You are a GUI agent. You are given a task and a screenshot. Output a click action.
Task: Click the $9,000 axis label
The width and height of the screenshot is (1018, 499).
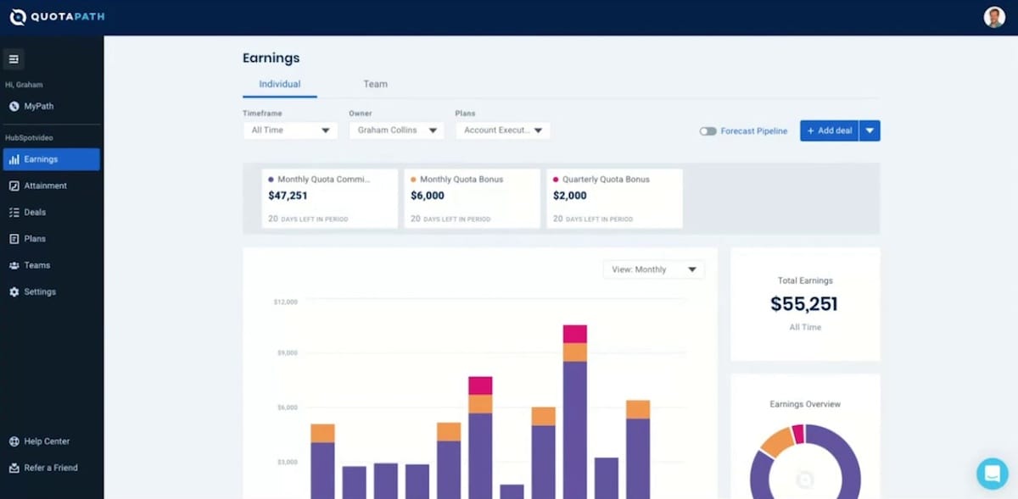[x=287, y=352]
